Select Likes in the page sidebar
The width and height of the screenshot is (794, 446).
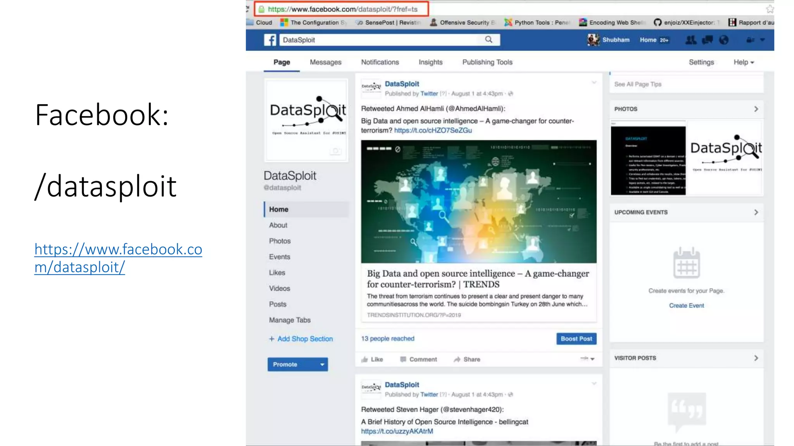tap(277, 273)
